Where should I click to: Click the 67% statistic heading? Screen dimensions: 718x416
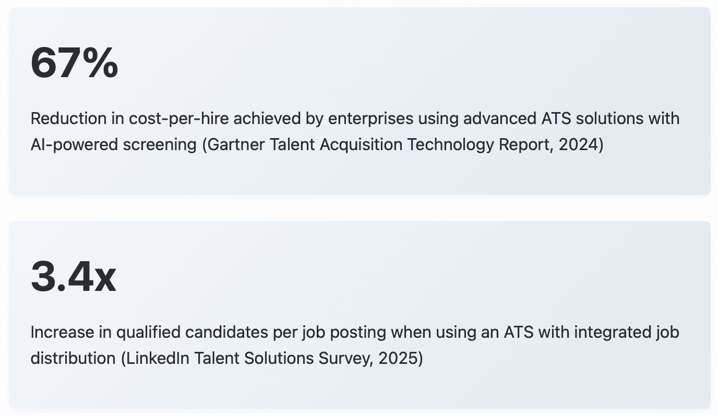(x=74, y=63)
